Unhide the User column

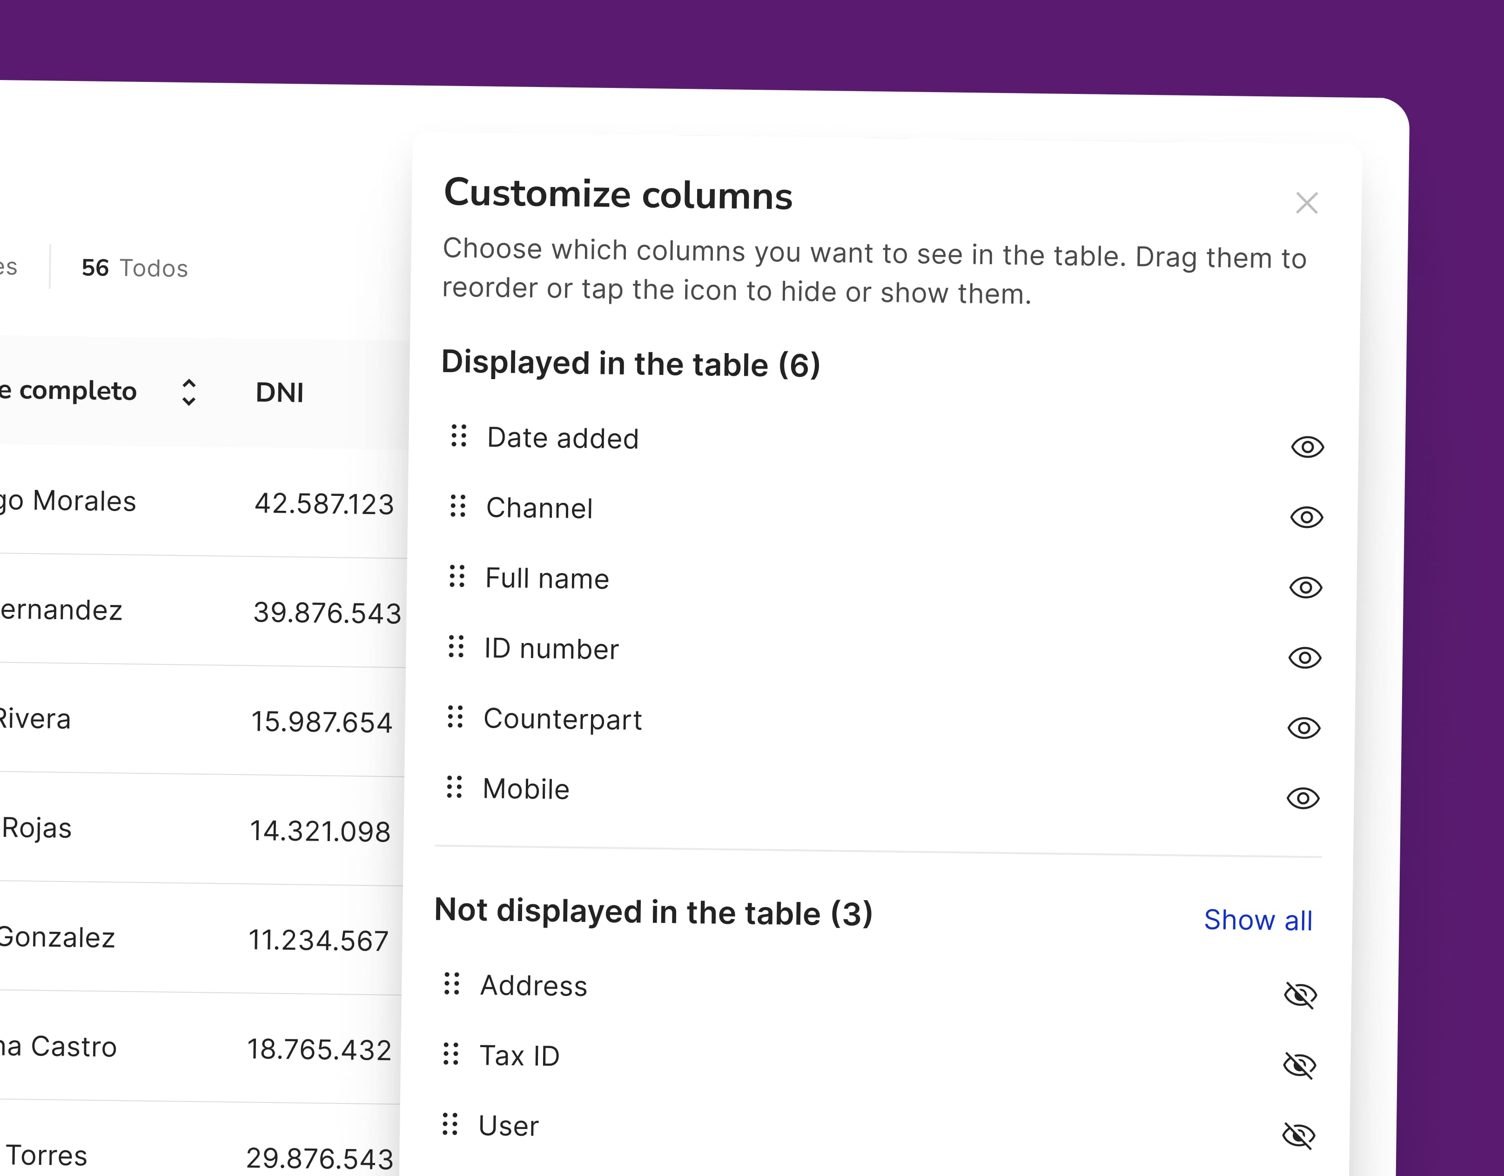point(1299,1136)
